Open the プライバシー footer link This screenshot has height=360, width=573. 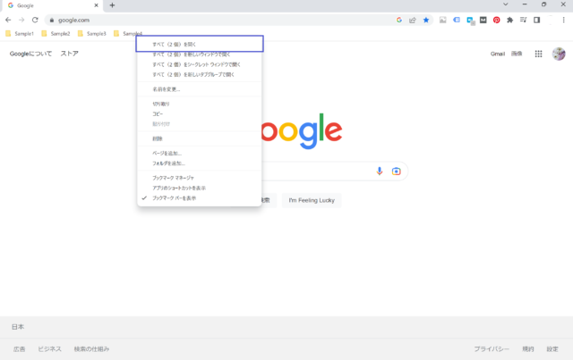[492, 349]
